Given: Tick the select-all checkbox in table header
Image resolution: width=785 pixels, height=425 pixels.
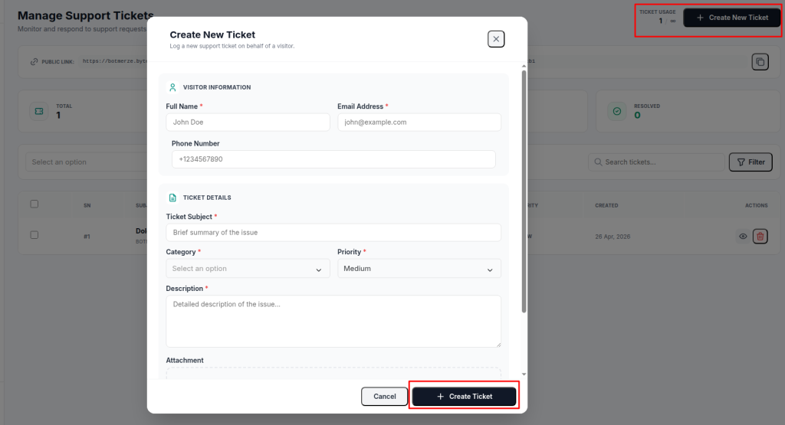Looking at the screenshot, I should (34, 204).
